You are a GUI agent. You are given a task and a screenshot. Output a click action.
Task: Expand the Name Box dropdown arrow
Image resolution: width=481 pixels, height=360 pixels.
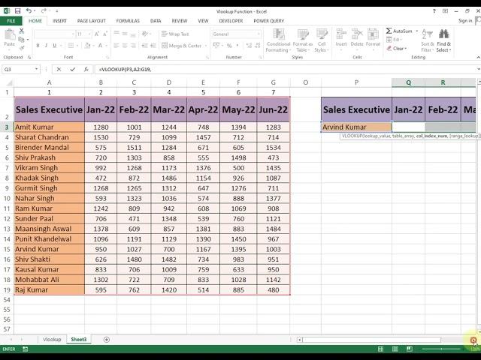coord(36,69)
